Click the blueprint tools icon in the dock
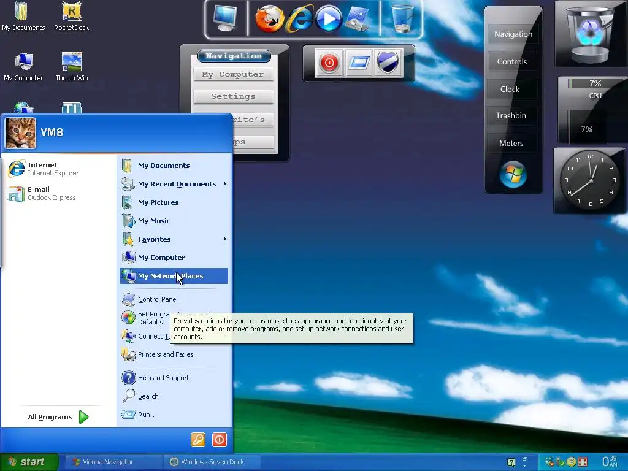 coord(358,19)
